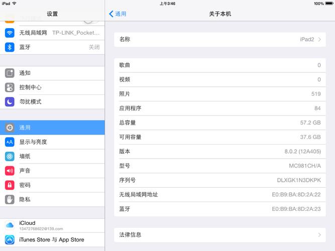Tap the General (通用) gear icon
Image resolution: width=335 pixels, height=251 pixels.
tap(10, 128)
